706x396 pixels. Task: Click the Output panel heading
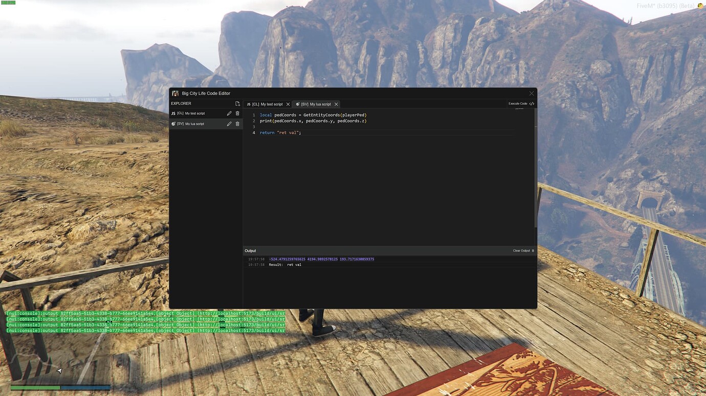[250, 251]
